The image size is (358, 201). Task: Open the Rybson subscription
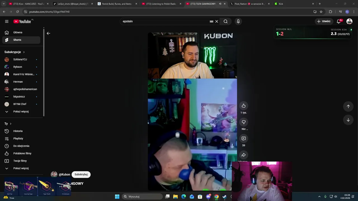[x=21, y=67]
